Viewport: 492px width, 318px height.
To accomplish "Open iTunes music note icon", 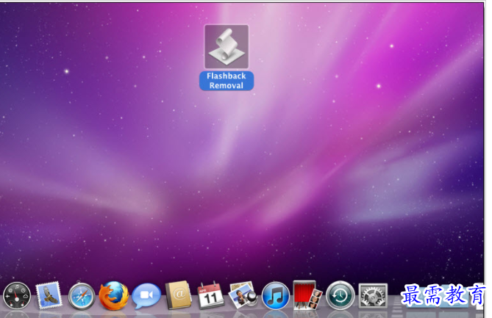I will coord(276,296).
